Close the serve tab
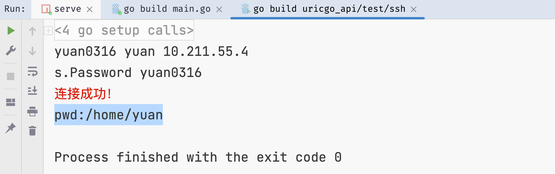The image size is (555, 174). (x=90, y=10)
